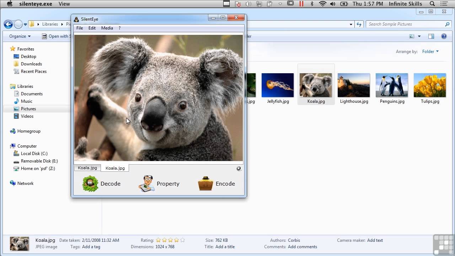Open Explorer help icon
455x256 pixels.
coord(444,36)
